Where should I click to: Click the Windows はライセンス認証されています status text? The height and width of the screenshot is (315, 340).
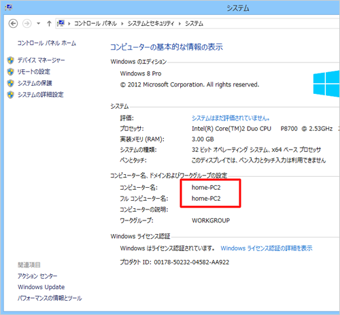click(x=167, y=248)
